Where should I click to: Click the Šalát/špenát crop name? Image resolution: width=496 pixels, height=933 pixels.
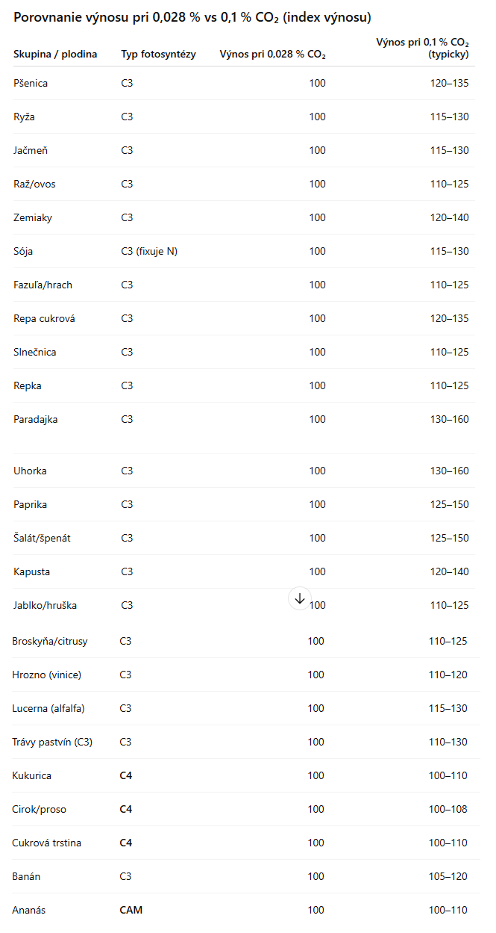[x=42, y=538]
